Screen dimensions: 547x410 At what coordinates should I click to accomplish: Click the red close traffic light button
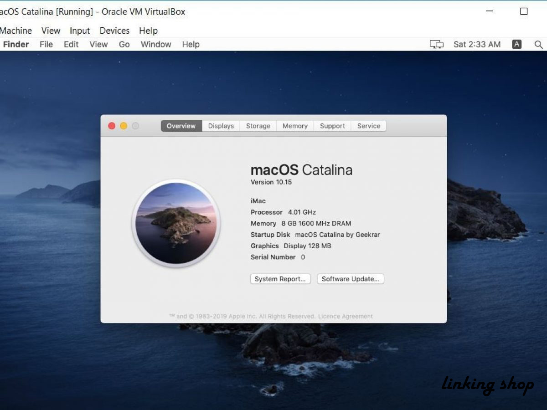[112, 126]
